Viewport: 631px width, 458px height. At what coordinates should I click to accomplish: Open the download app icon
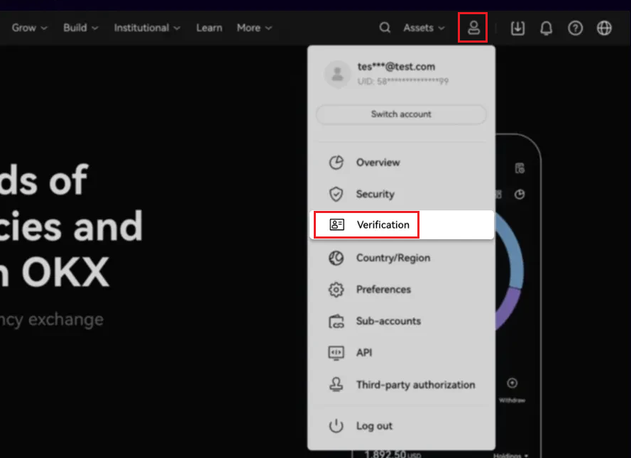tap(517, 28)
